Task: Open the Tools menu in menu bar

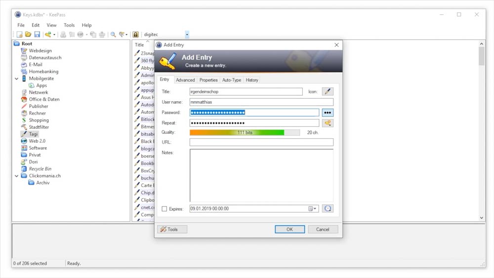Action: pos(69,25)
